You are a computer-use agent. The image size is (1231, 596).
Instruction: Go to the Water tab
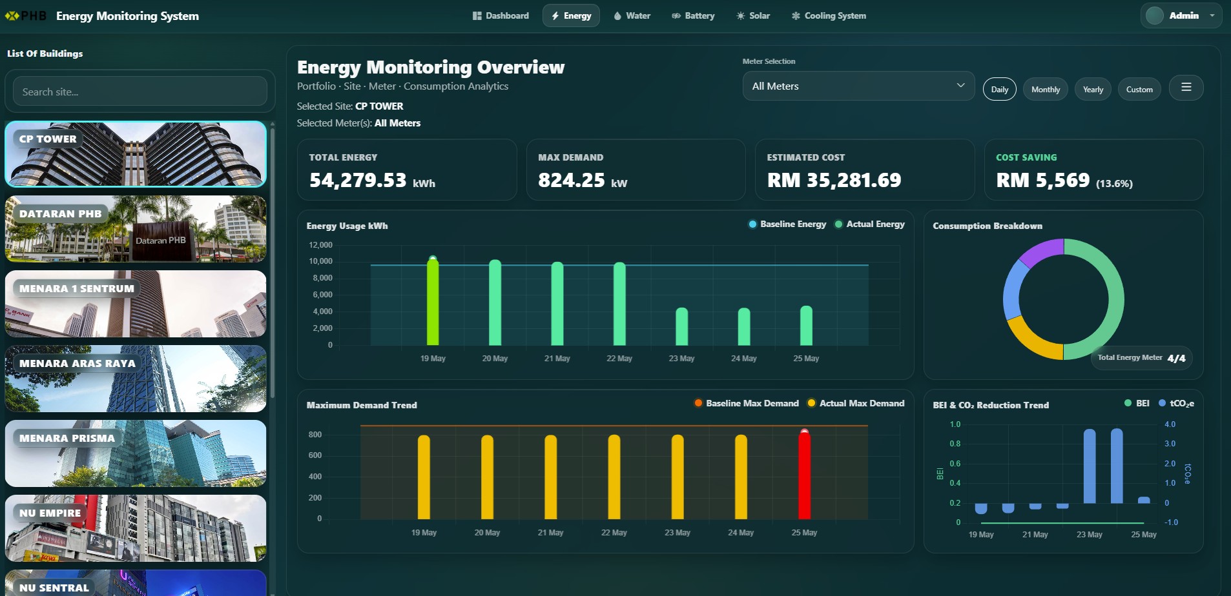(632, 15)
